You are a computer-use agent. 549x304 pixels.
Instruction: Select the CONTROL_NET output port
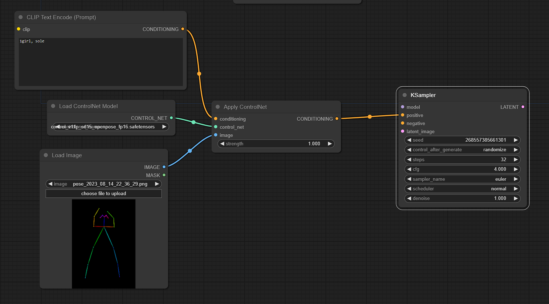[x=171, y=118]
